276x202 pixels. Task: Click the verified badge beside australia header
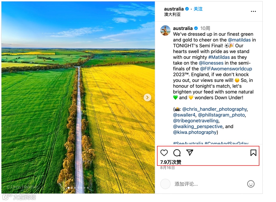point(187,9)
